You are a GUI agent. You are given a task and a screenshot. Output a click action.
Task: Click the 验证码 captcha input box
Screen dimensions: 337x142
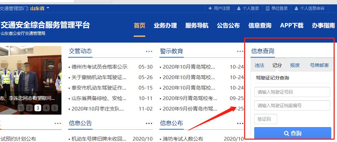click(x=266, y=119)
